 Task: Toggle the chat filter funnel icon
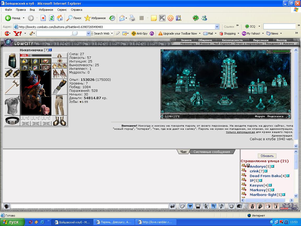pos(190,206)
